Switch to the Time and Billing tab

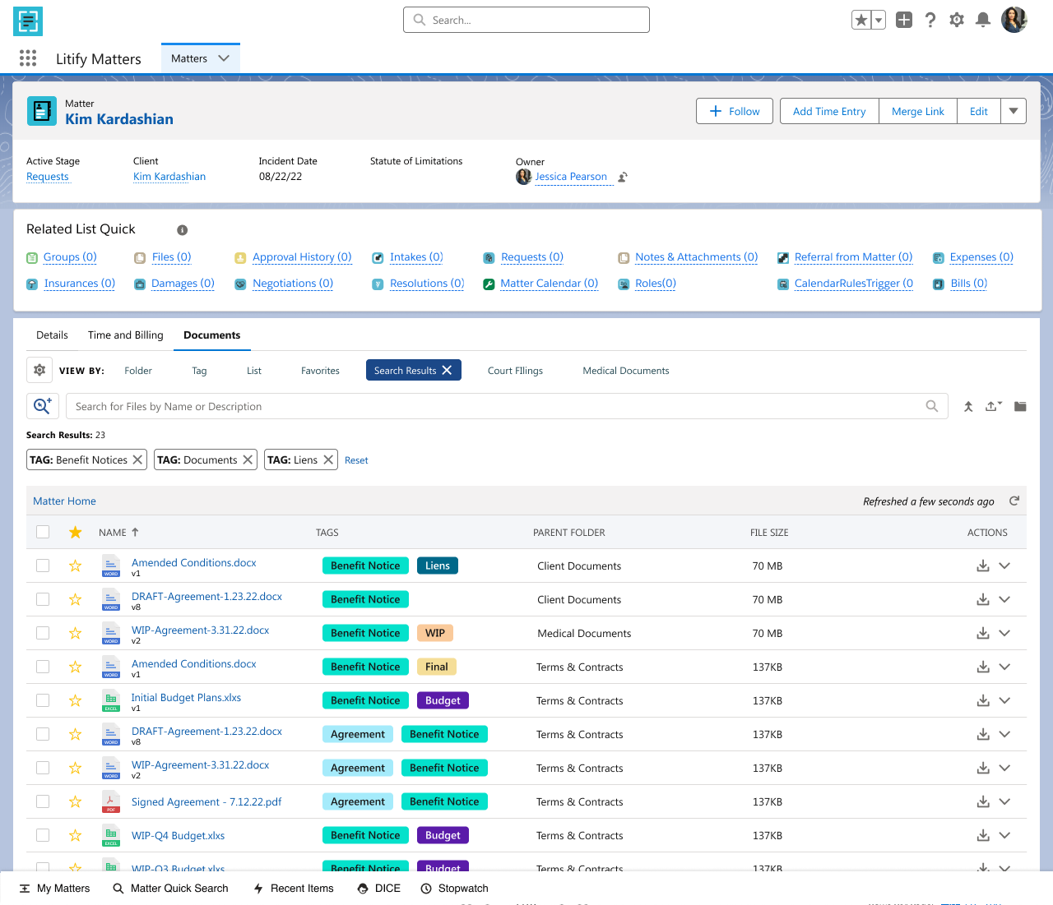tap(126, 335)
